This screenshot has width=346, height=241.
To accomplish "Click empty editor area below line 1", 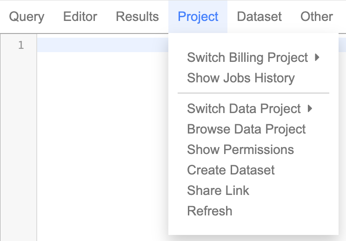I will (x=102, y=140).
